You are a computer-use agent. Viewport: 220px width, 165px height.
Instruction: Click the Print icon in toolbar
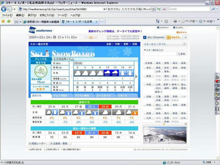click(x=175, y=21)
